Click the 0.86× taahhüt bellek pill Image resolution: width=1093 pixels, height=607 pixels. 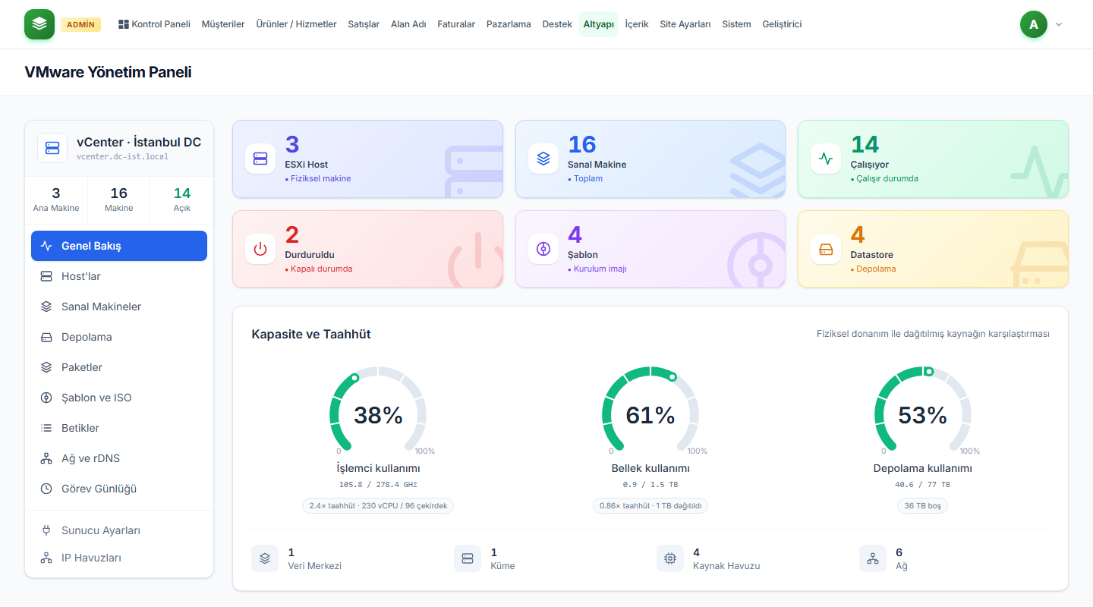650,505
